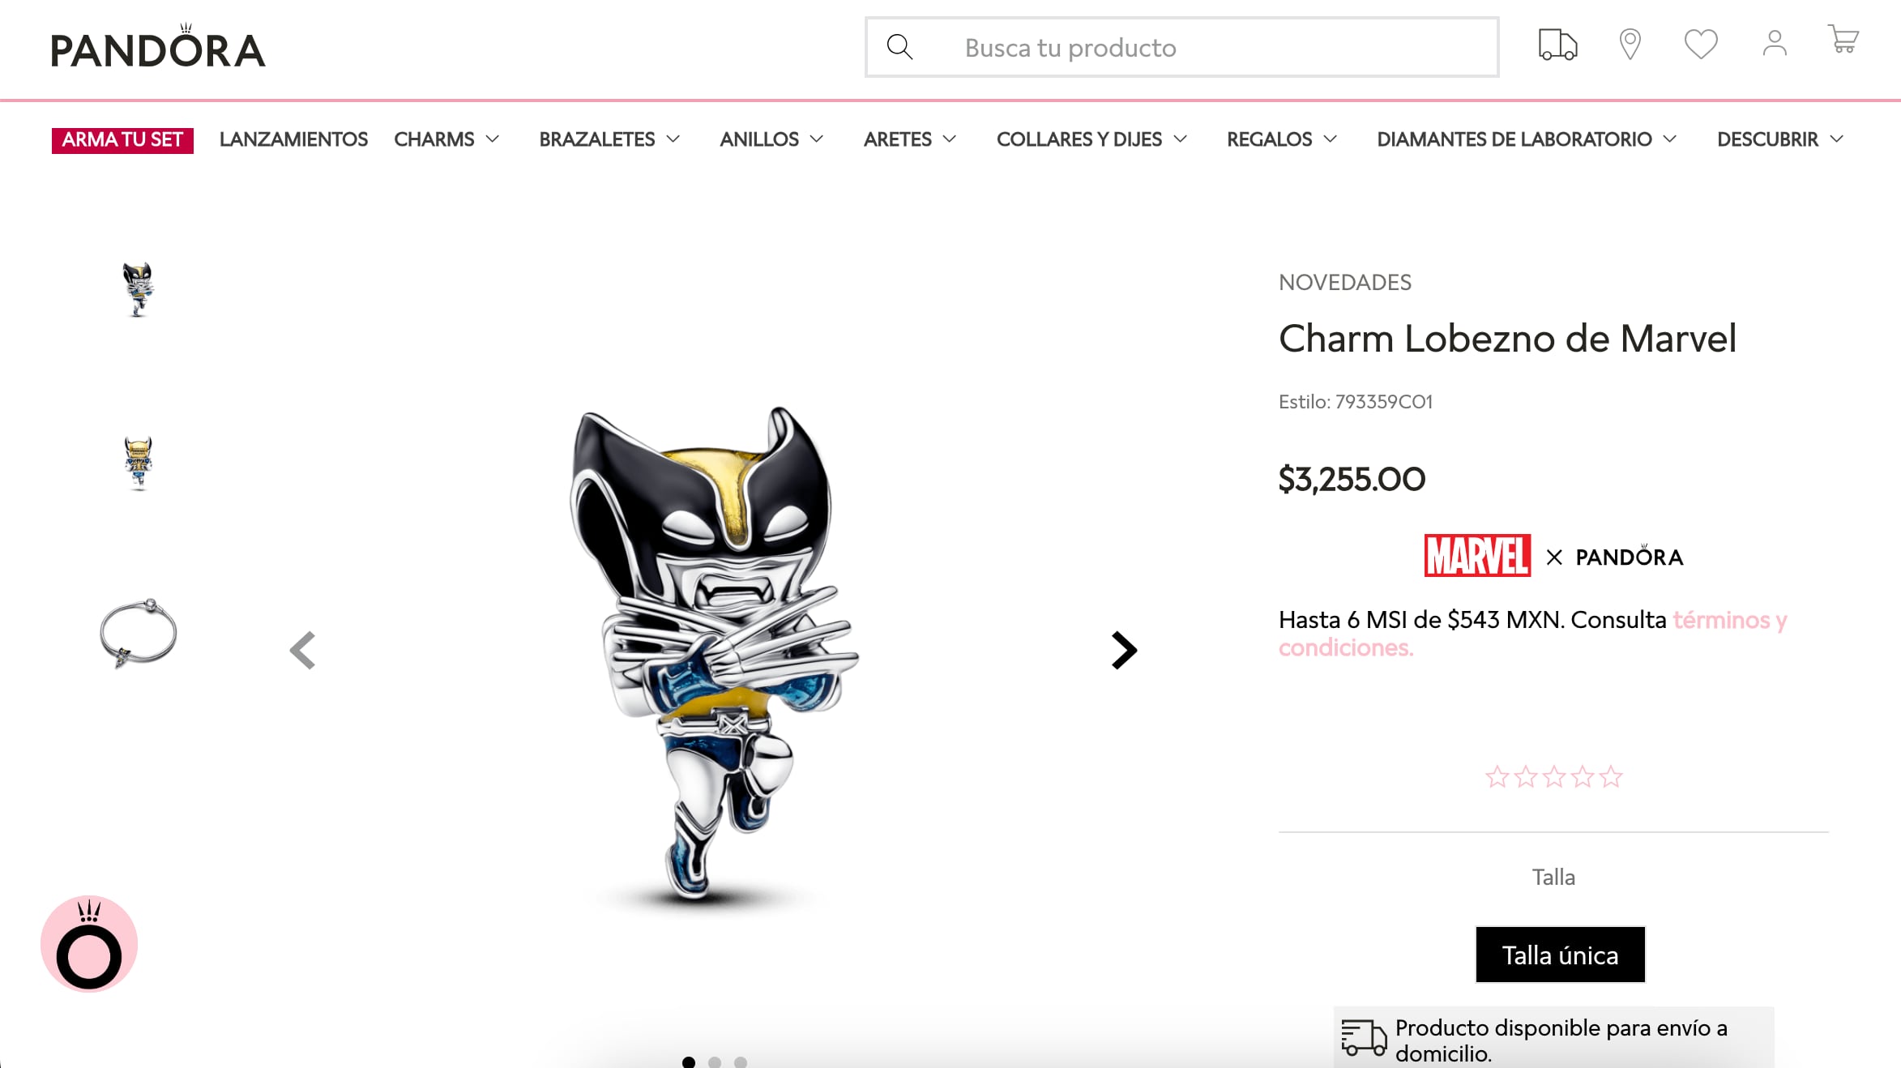Screen dimensions: 1901x1068
Task: Click the search magnifier icon
Action: [899, 47]
